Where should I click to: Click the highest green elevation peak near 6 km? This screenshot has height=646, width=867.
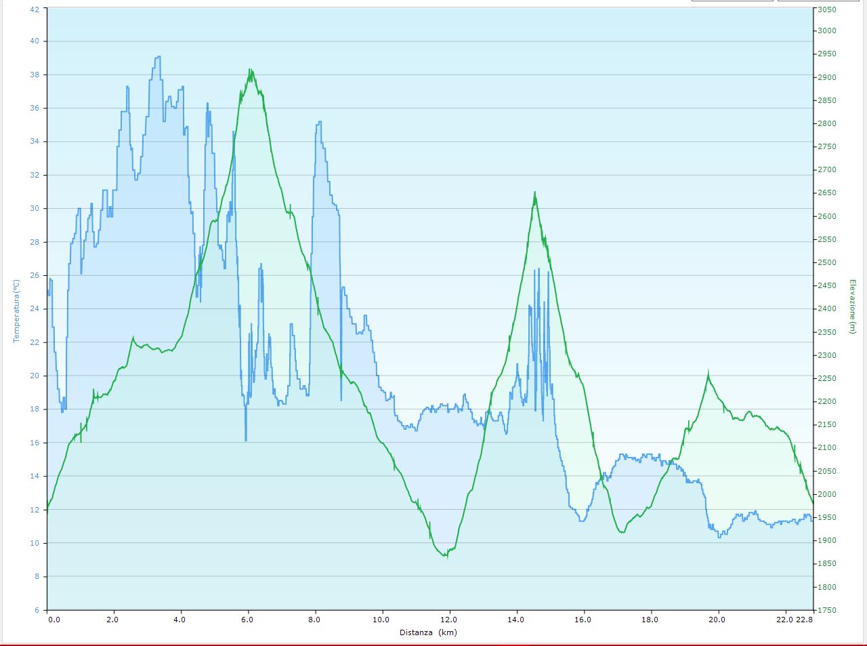point(250,70)
